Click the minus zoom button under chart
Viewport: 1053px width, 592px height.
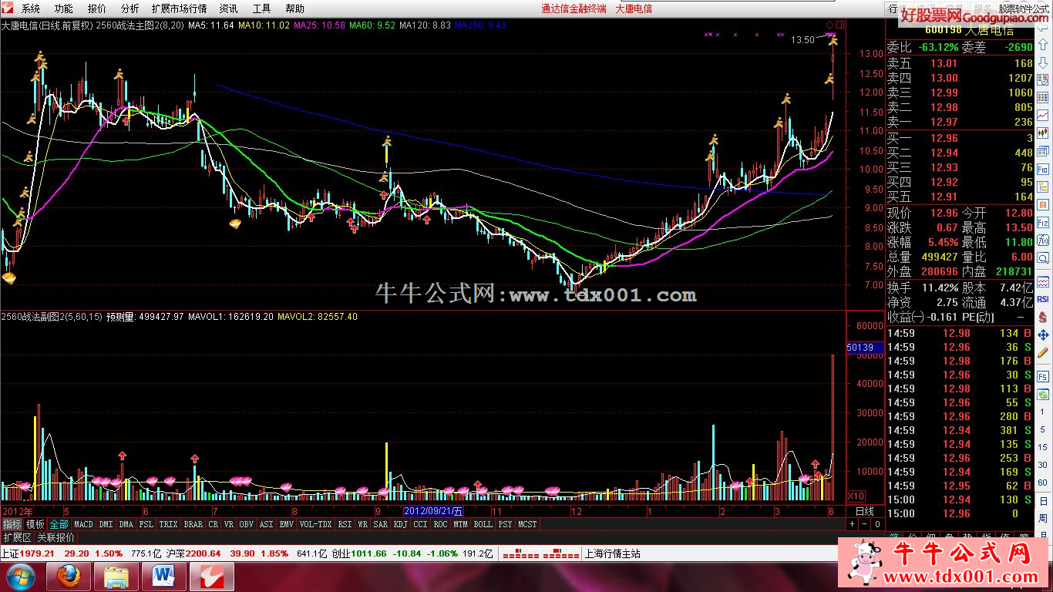tap(863, 524)
